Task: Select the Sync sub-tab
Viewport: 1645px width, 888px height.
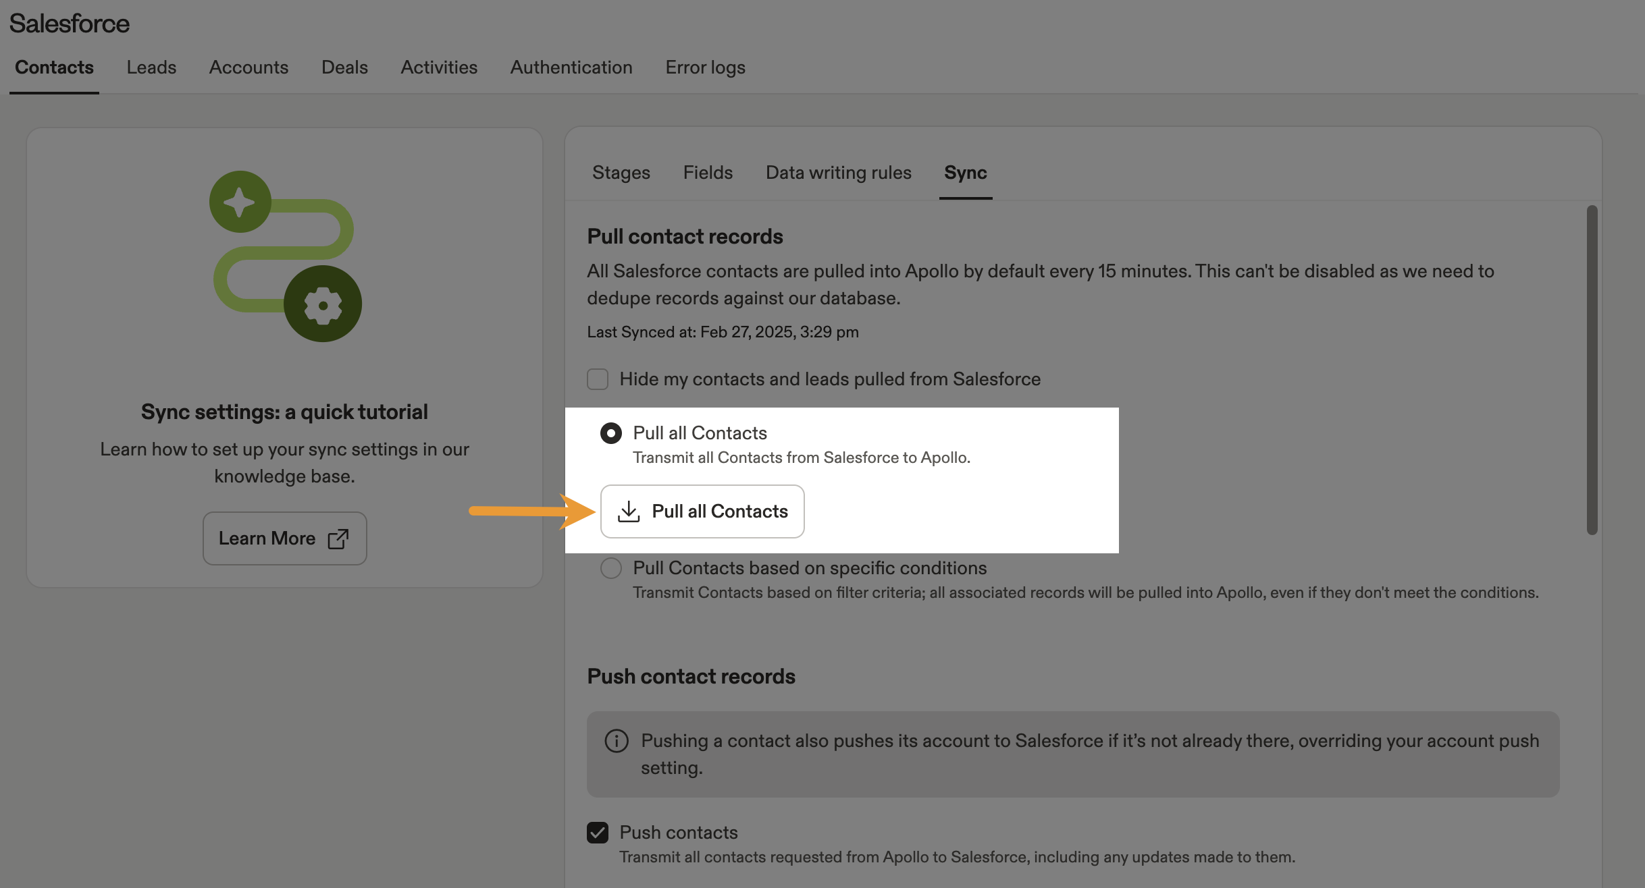Action: [x=966, y=173]
